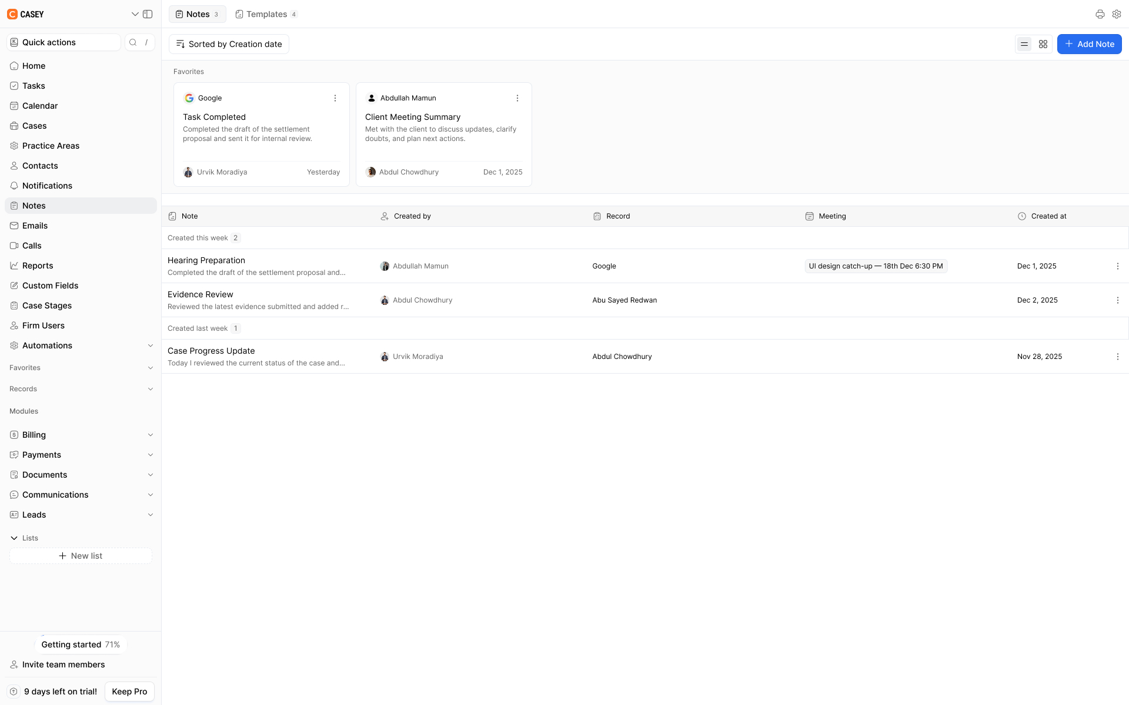Click New list button

(81, 556)
